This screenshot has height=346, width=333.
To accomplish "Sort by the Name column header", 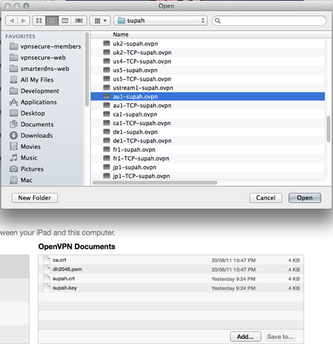I will click(121, 34).
